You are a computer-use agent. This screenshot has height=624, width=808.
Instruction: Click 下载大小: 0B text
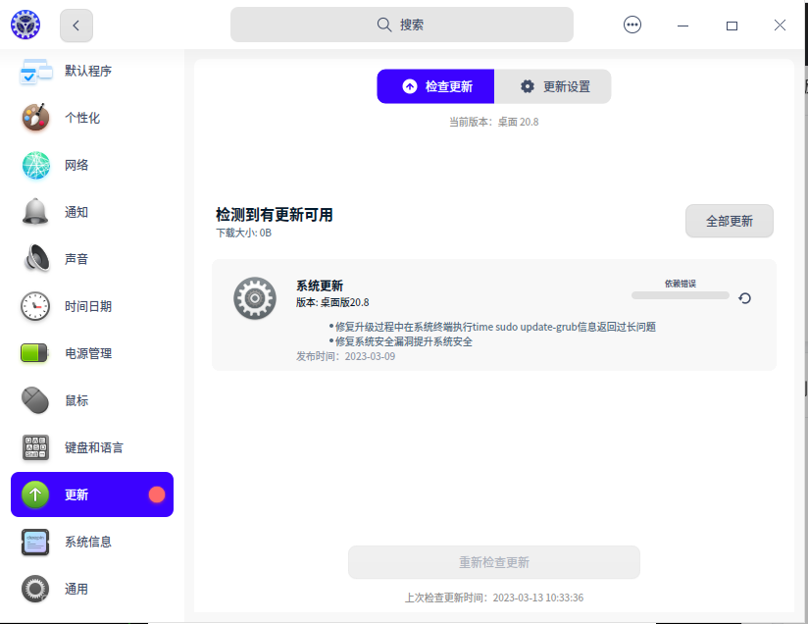click(243, 233)
